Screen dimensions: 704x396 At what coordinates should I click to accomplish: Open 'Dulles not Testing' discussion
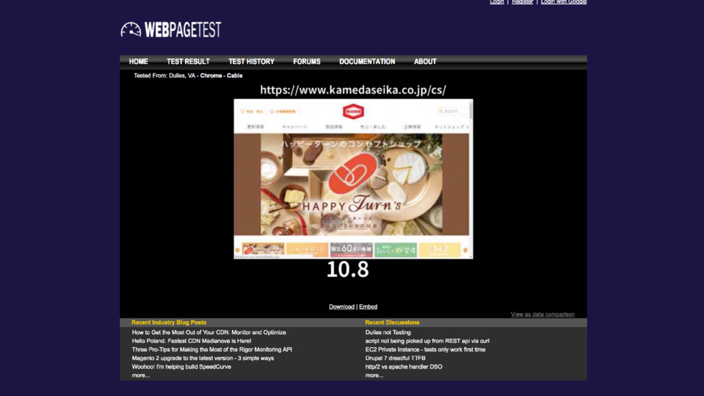pos(388,332)
